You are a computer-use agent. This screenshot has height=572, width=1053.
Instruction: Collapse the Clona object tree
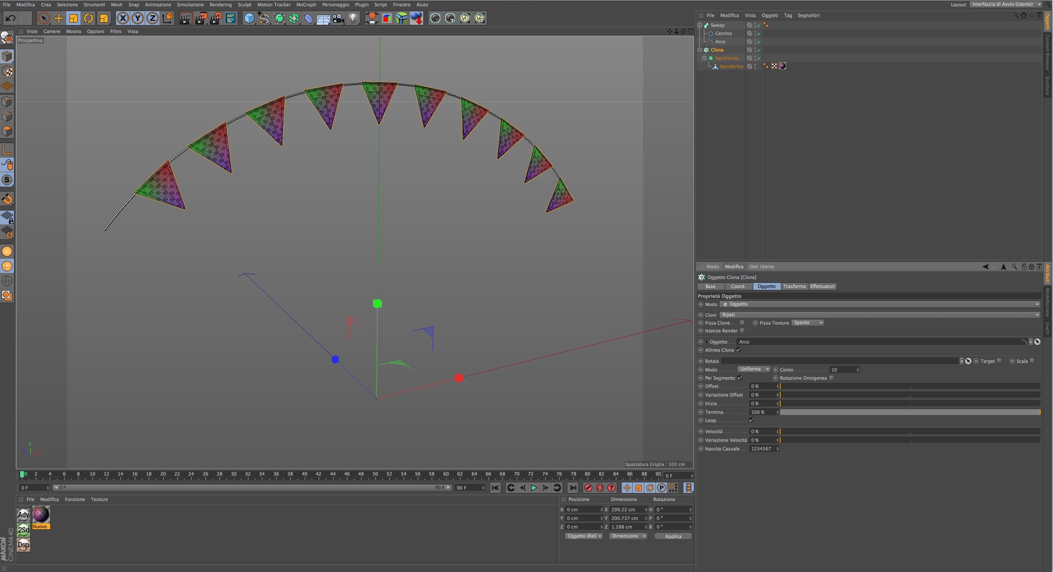pyautogui.click(x=700, y=50)
